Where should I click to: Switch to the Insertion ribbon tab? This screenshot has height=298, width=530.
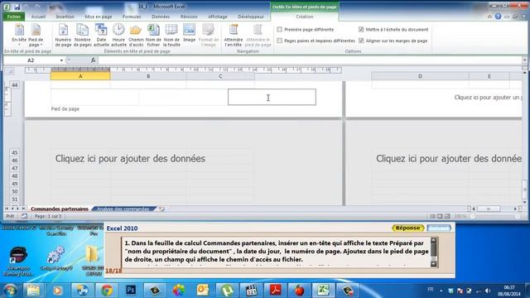(65, 17)
